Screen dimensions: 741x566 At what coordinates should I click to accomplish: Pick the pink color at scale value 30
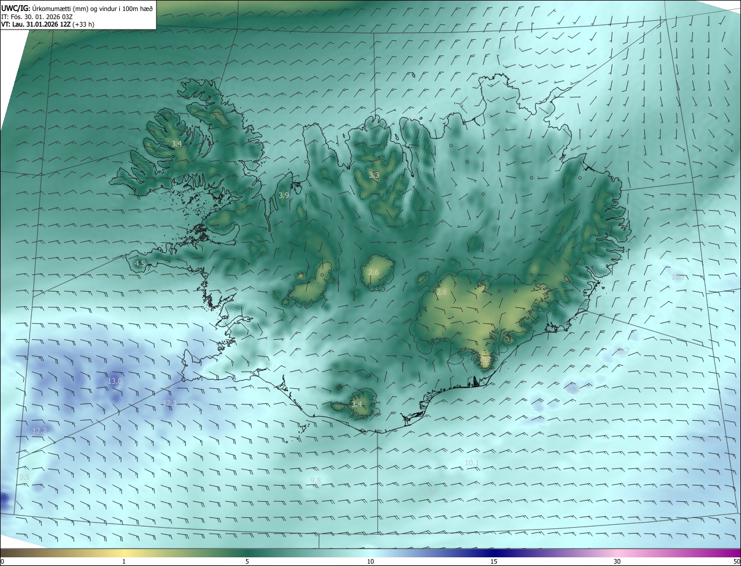[x=617, y=553]
